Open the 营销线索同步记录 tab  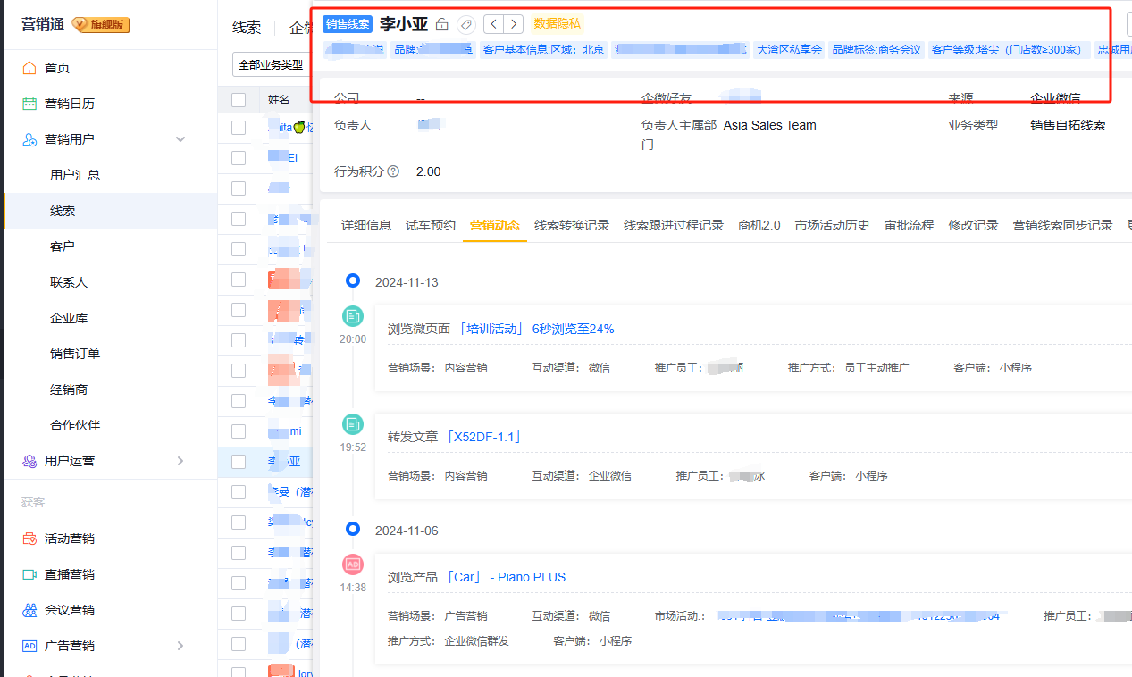point(1063,225)
